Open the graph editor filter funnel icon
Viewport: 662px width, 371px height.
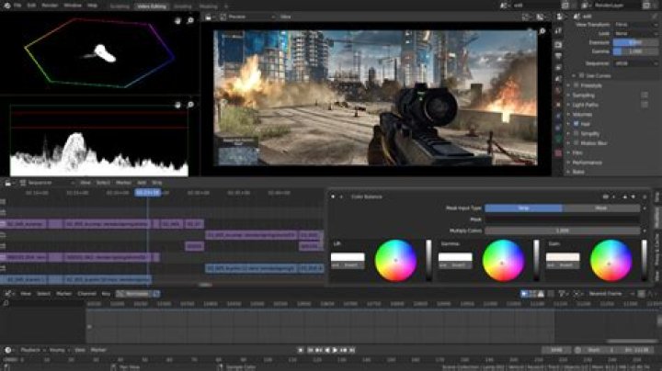pyautogui.click(x=562, y=294)
